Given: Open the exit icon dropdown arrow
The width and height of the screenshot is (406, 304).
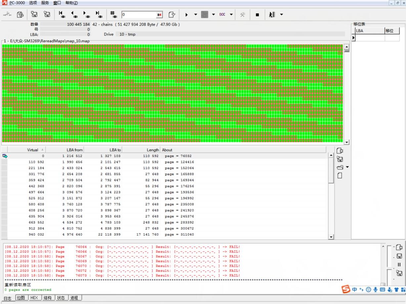Looking at the screenshot, I should (282, 15).
